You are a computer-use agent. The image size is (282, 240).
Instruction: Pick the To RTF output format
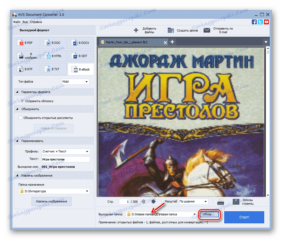pyautogui.click(x=27, y=69)
